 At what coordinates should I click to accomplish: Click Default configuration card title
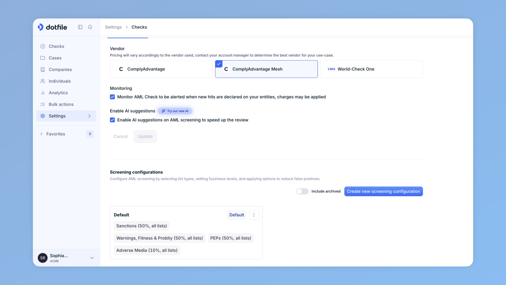point(121,215)
